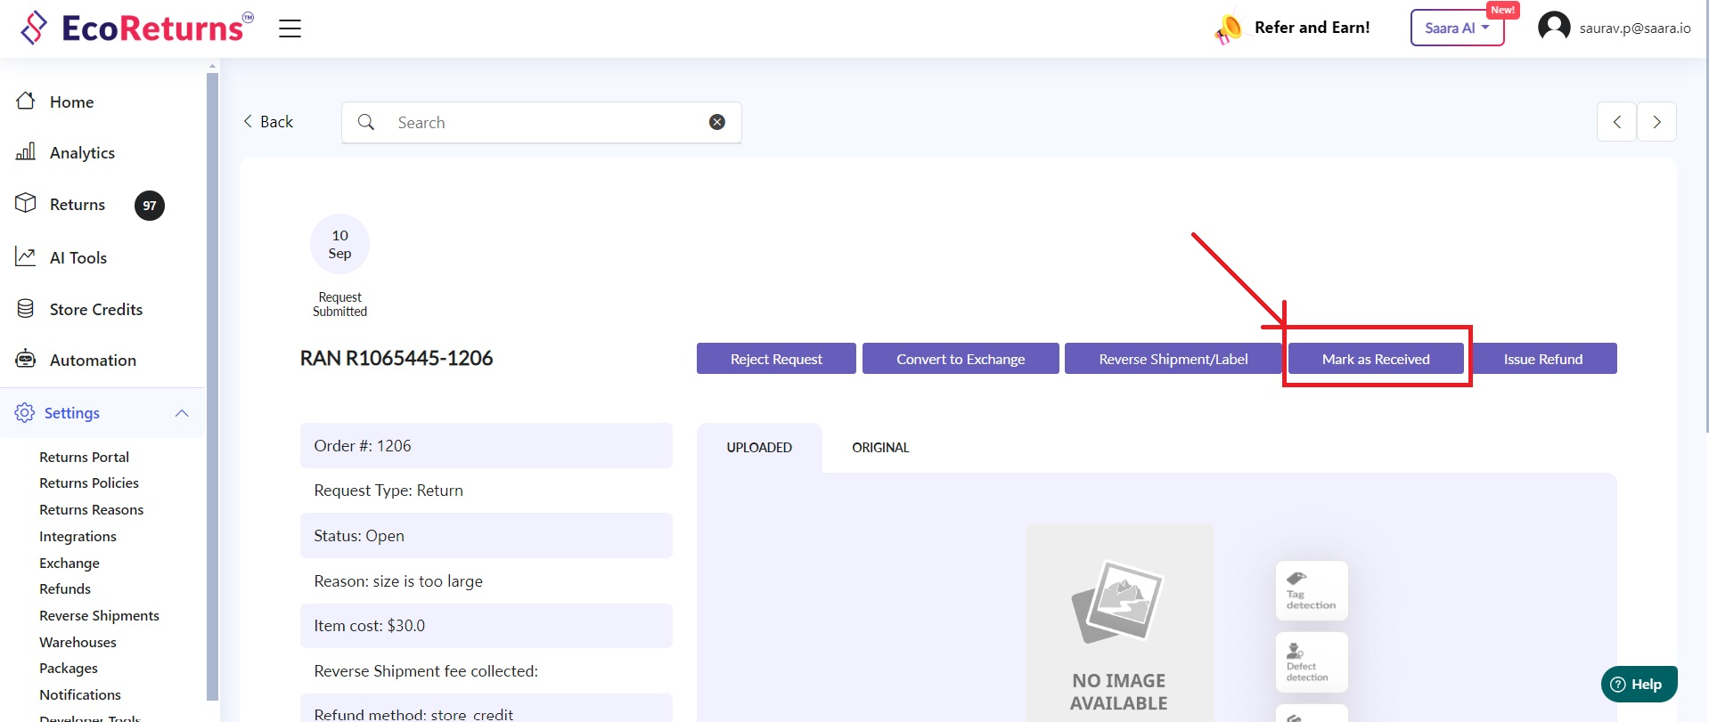Image resolution: width=1709 pixels, height=722 pixels.
Task: Open Defect detection AI tool
Action: click(x=1311, y=661)
